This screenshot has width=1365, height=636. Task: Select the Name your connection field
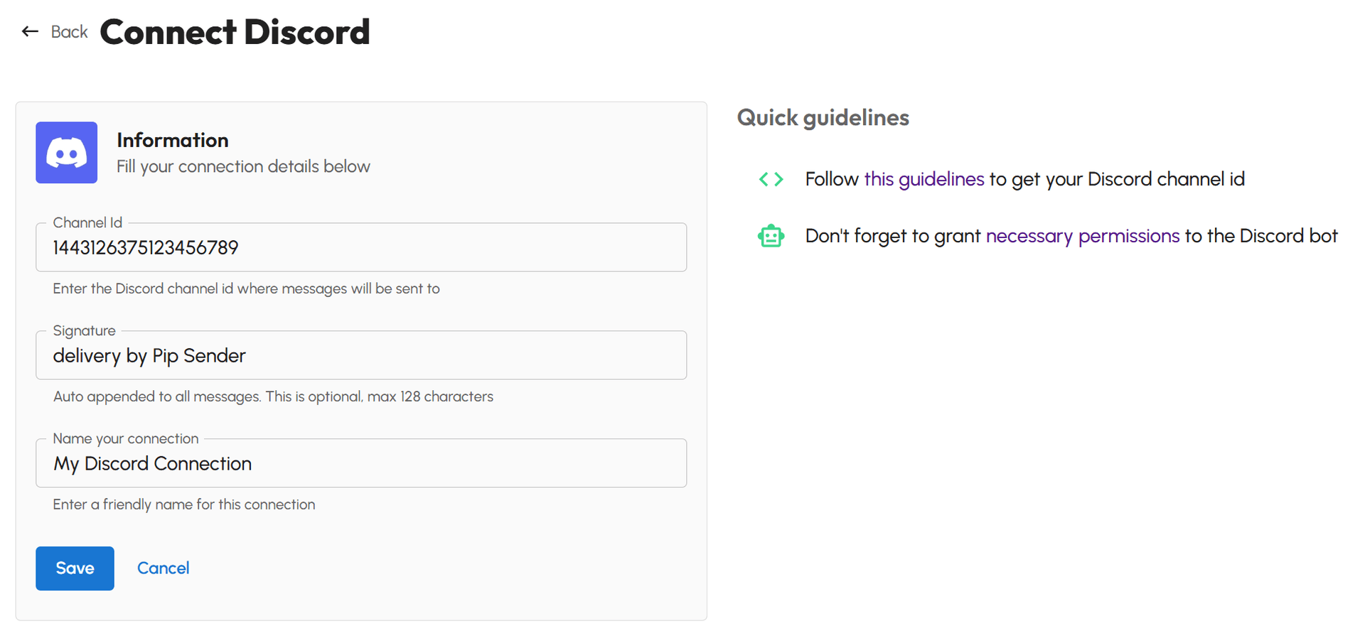coord(361,463)
